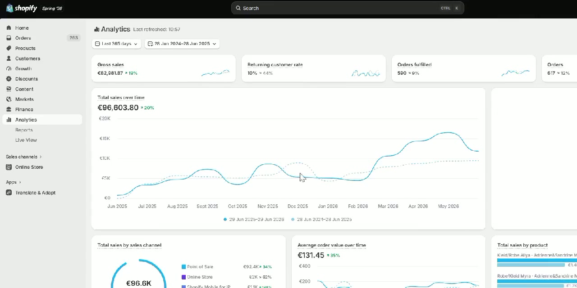Click the €96,603.80 total sales value

click(118, 108)
